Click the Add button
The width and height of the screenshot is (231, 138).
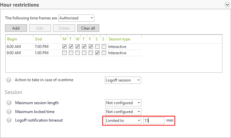[16, 28]
